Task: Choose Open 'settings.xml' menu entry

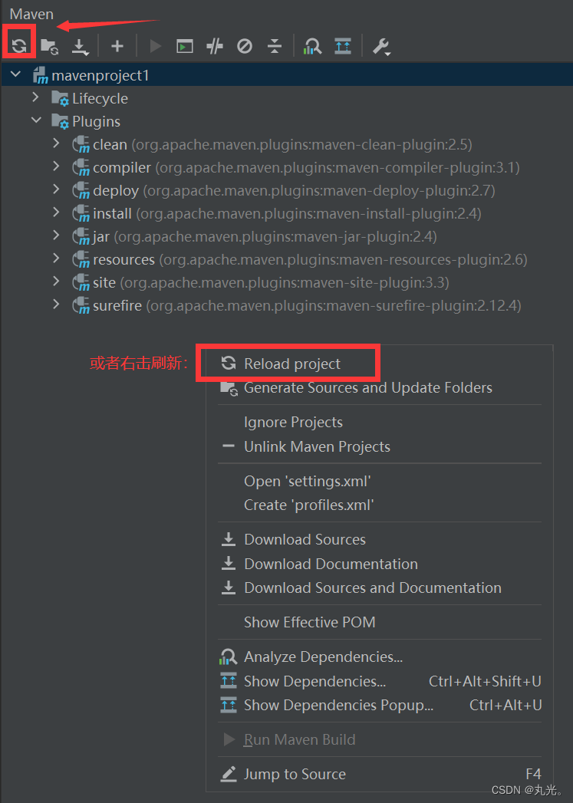Action: tap(380, 481)
